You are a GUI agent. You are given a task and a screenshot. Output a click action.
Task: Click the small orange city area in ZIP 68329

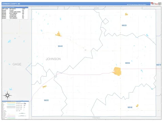[x=126, y=14]
